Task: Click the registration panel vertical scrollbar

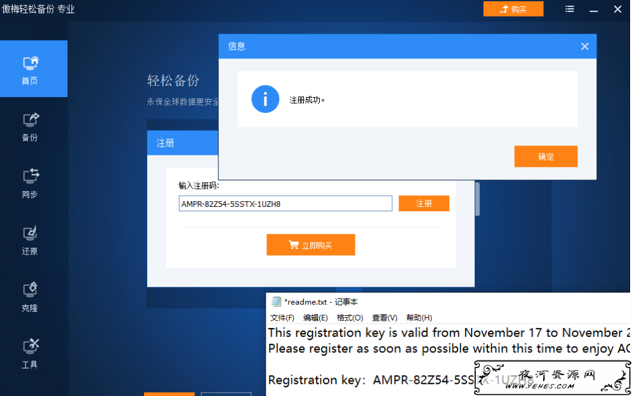Action: (x=477, y=199)
